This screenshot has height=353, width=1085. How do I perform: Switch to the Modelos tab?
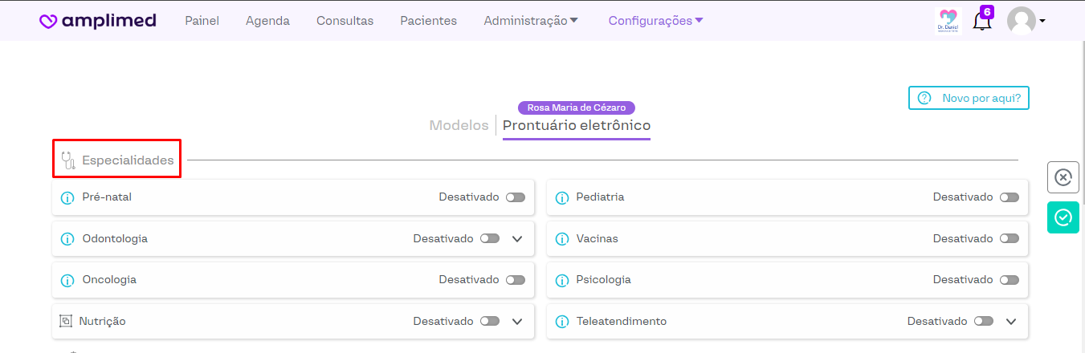coord(459,125)
